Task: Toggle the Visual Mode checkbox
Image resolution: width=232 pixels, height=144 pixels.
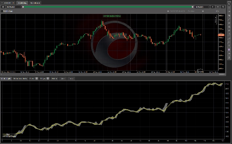Action: [x=2, y=11]
